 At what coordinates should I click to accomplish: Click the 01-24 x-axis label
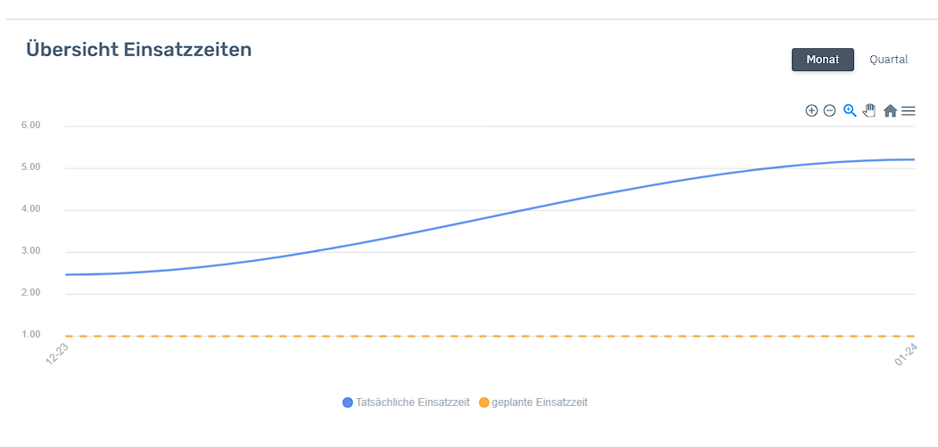point(905,355)
